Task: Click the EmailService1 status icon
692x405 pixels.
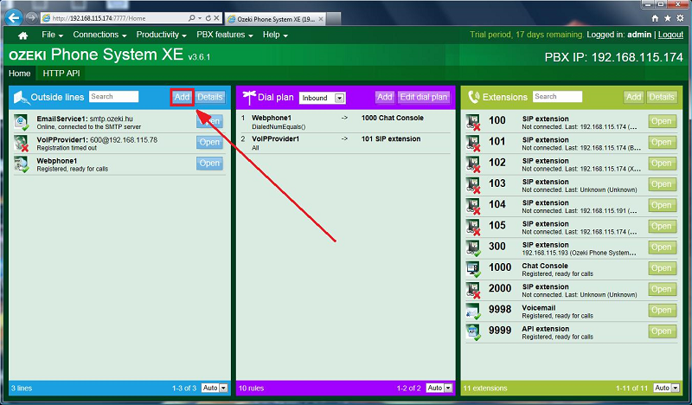Action: click(x=22, y=122)
